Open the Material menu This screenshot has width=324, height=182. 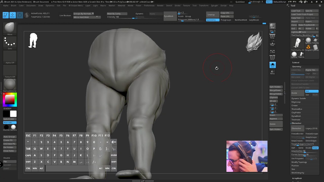(121, 6)
